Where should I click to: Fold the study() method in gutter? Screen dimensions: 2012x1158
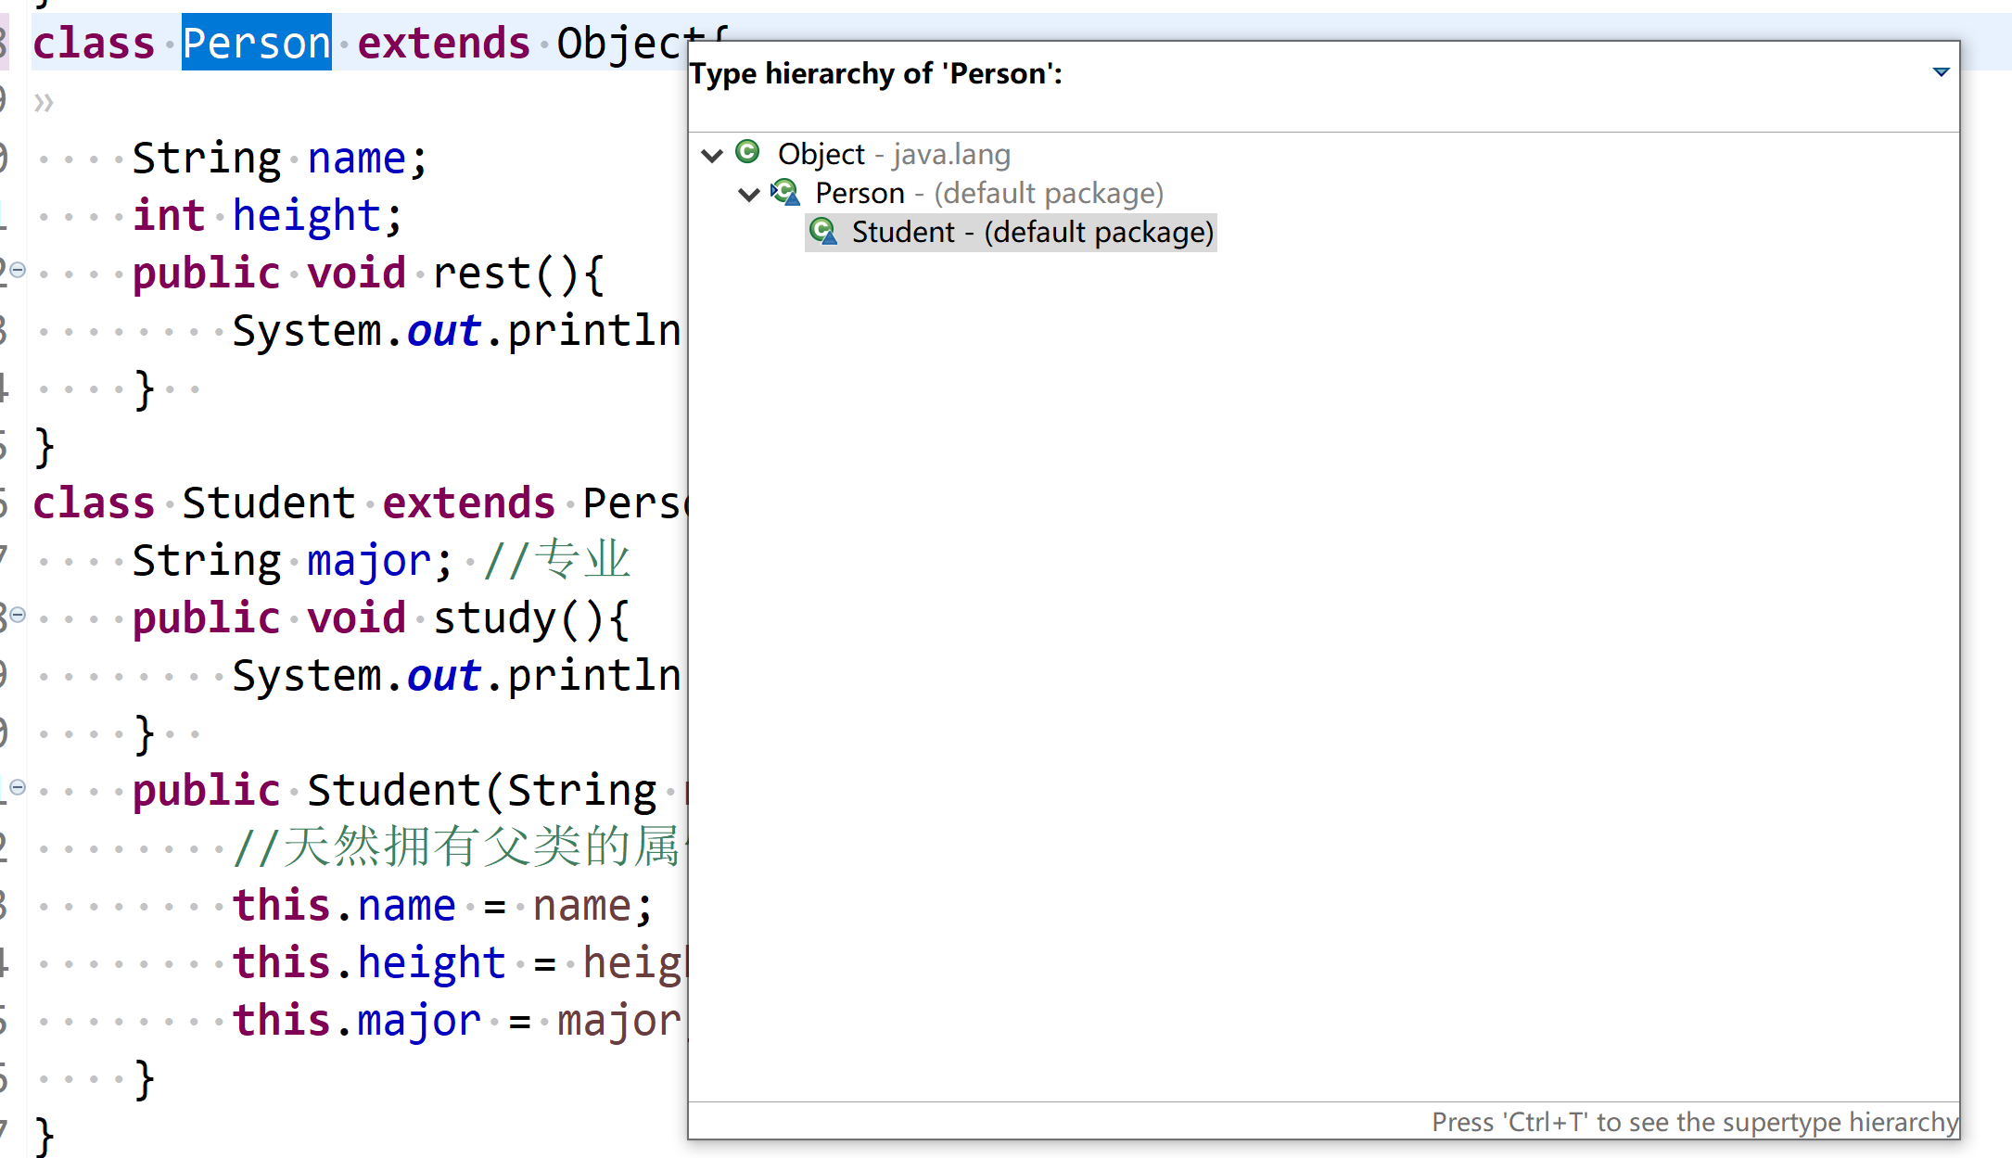point(18,616)
